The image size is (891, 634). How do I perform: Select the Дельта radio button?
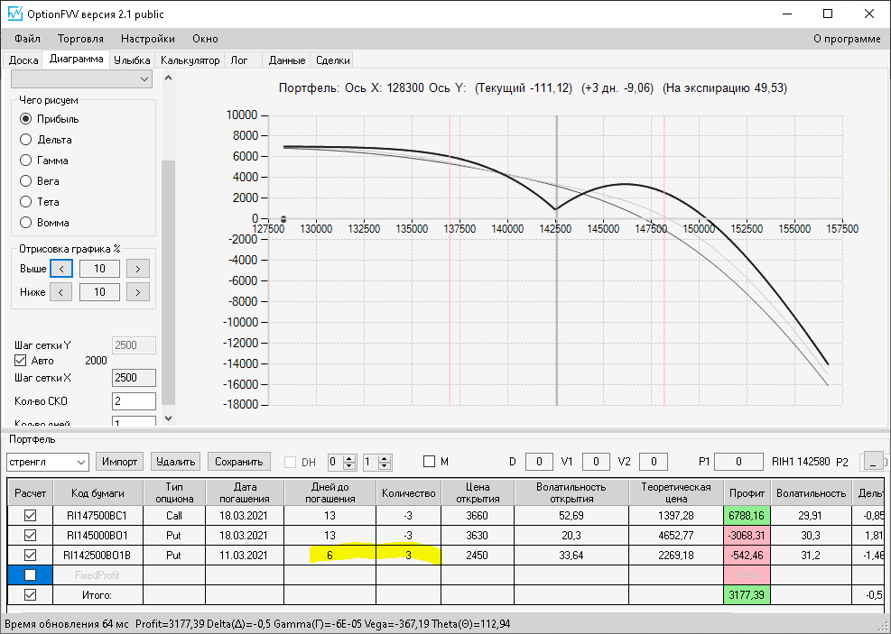(x=25, y=140)
